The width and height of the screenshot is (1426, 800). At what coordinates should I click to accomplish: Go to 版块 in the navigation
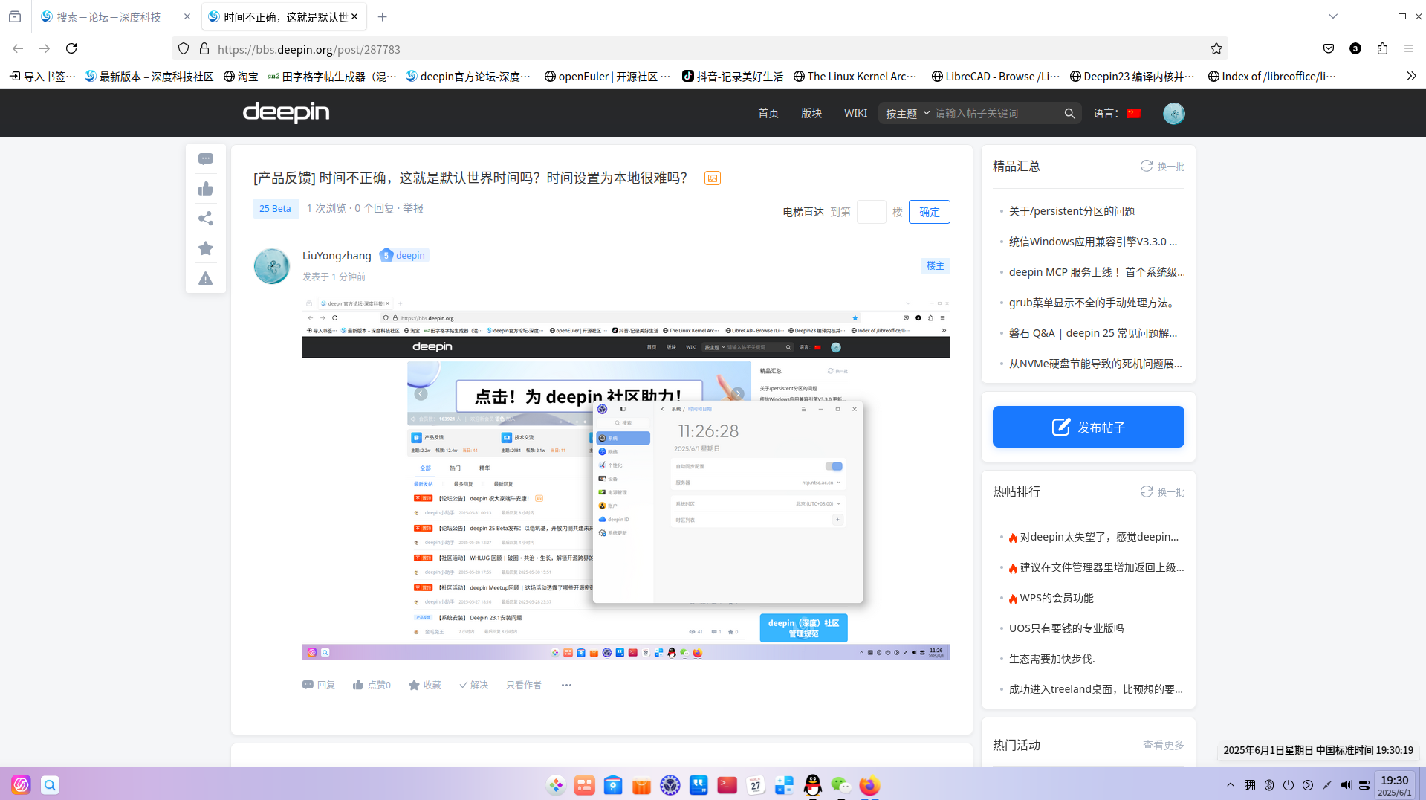(x=811, y=113)
